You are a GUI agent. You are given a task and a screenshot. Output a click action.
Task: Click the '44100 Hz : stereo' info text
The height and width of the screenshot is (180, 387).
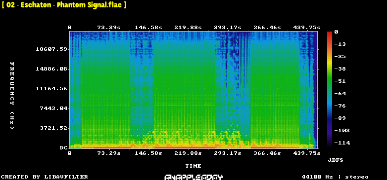[335, 177]
